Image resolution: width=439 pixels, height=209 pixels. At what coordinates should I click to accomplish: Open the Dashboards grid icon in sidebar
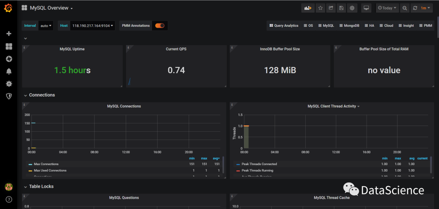click(9, 46)
